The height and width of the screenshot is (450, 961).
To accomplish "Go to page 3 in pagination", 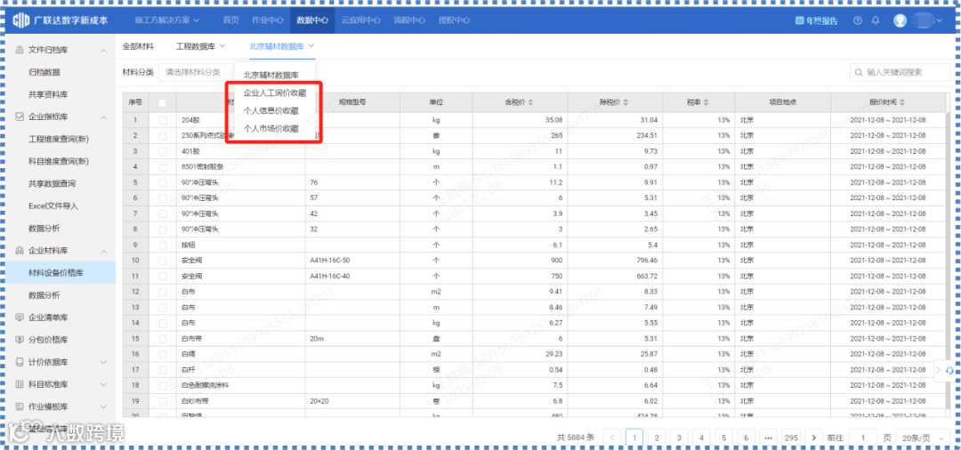I will coord(679,438).
